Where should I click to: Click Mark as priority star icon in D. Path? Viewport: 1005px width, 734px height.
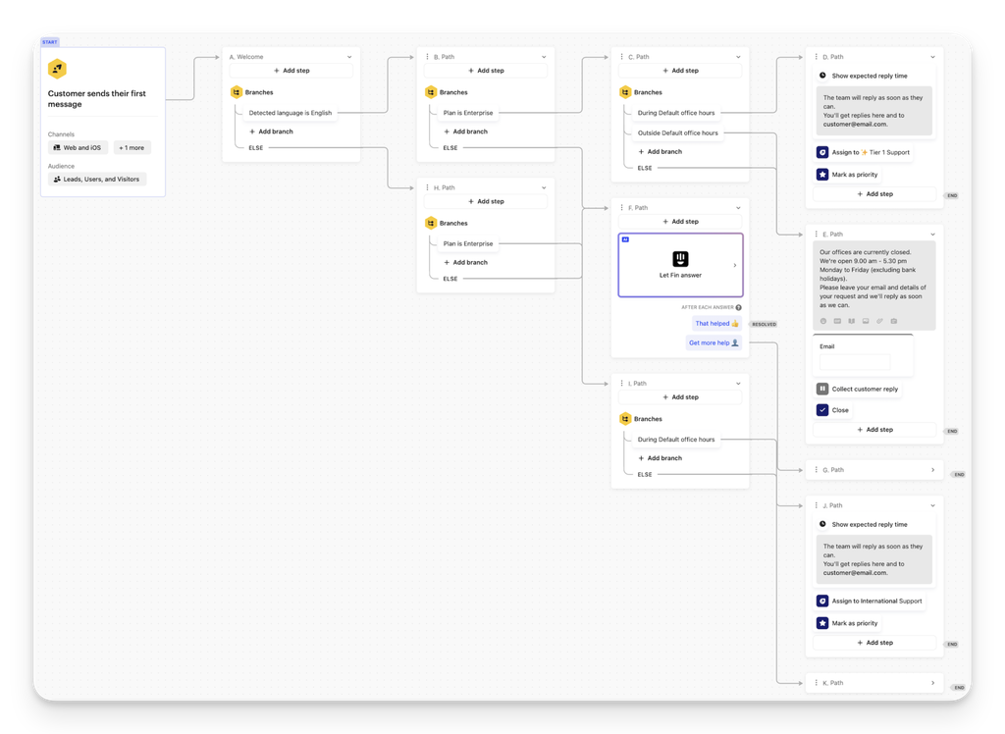[822, 175]
